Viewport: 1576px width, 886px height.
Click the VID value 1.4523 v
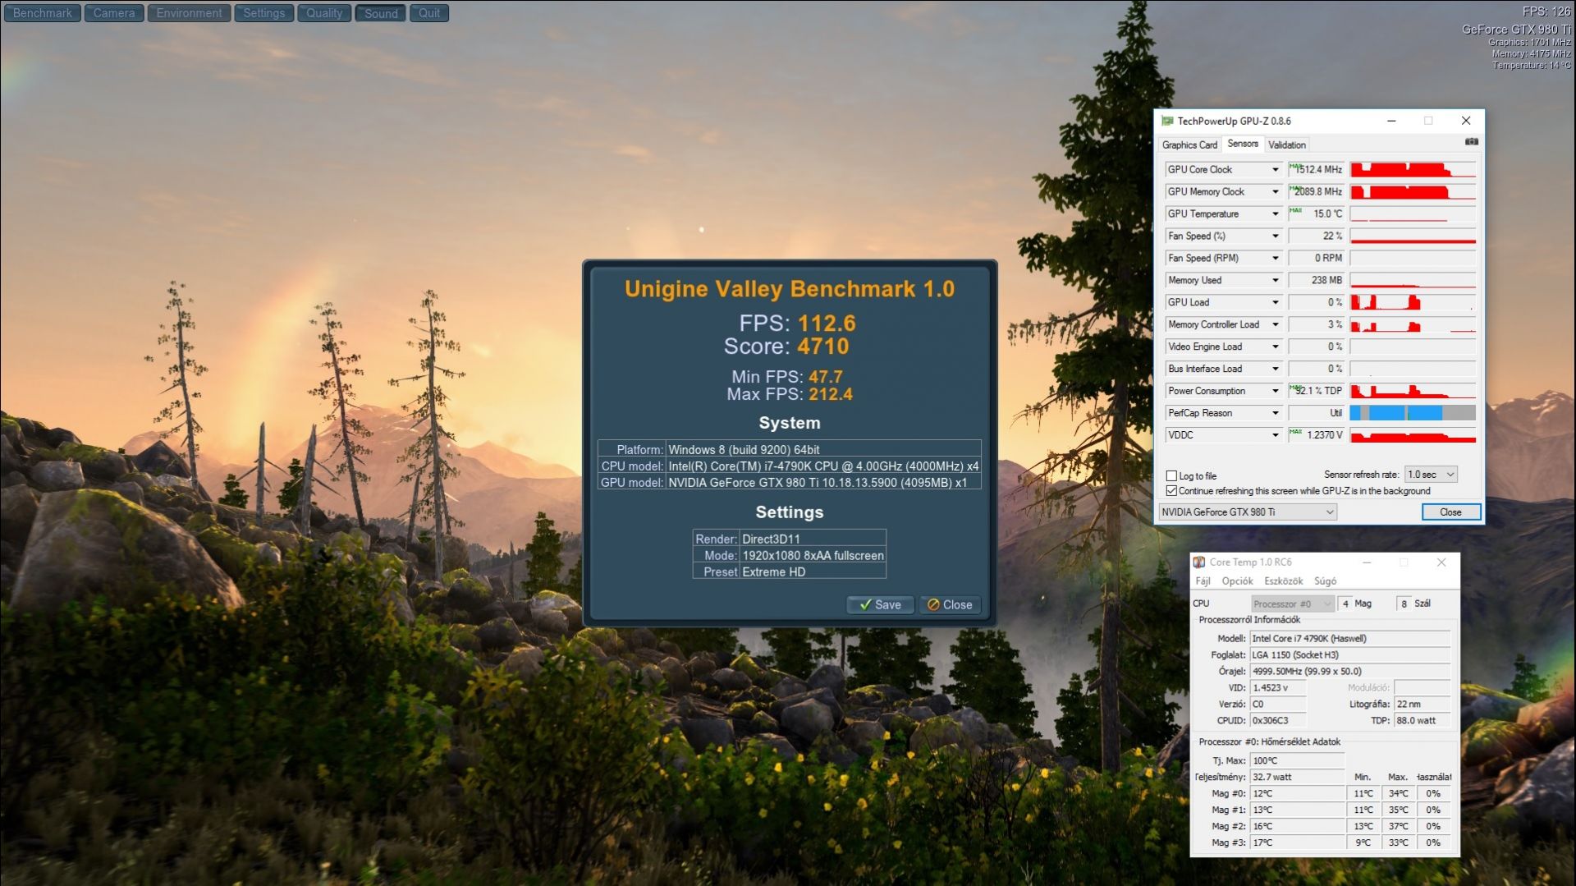(1278, 688)
